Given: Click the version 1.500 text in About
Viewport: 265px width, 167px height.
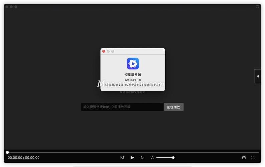Looking at the screenshot, I should pos(132,80).
